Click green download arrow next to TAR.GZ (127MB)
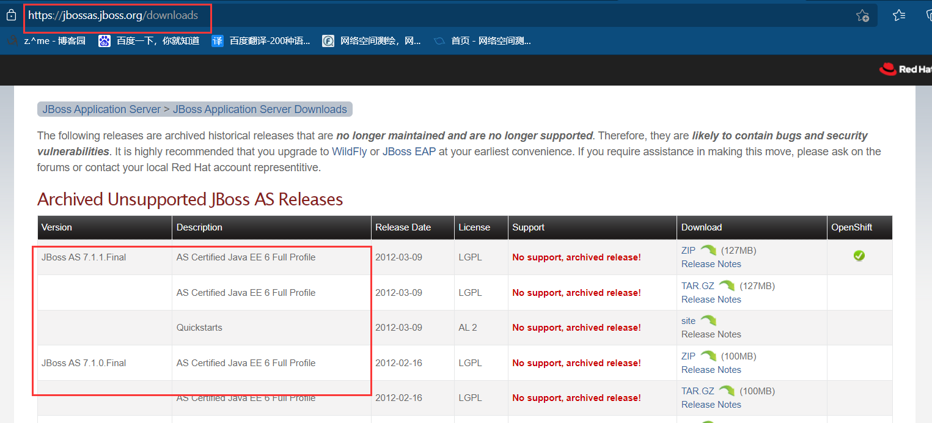Image resolution: width=932 pixels, height=423 pixels. 727,285
